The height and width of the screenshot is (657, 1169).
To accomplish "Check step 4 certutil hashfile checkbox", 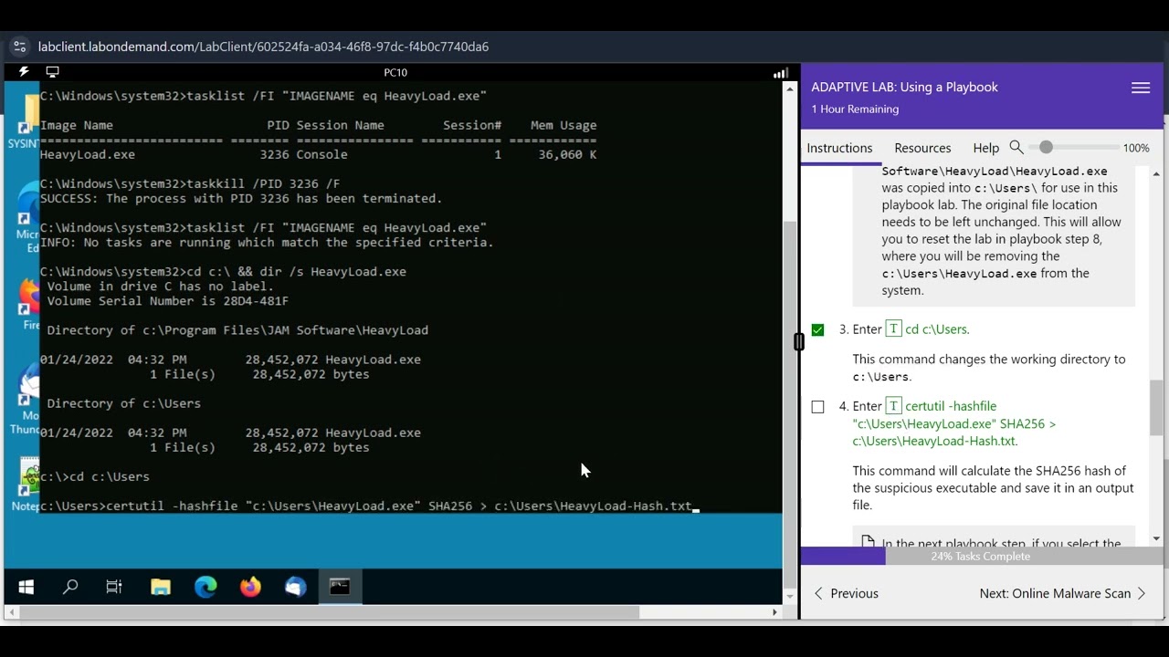I will click(817, 407).
